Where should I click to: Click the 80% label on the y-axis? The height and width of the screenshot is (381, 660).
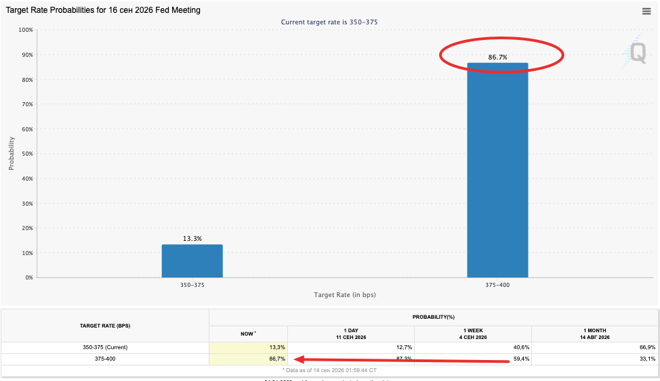tap(27, 79)
